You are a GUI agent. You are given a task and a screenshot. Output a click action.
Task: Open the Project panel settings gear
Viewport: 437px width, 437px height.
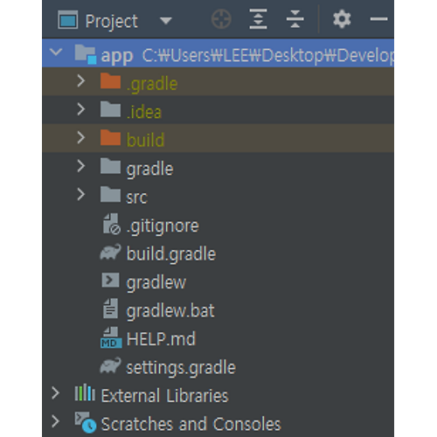pyautogui.click(x=342, y=19)
